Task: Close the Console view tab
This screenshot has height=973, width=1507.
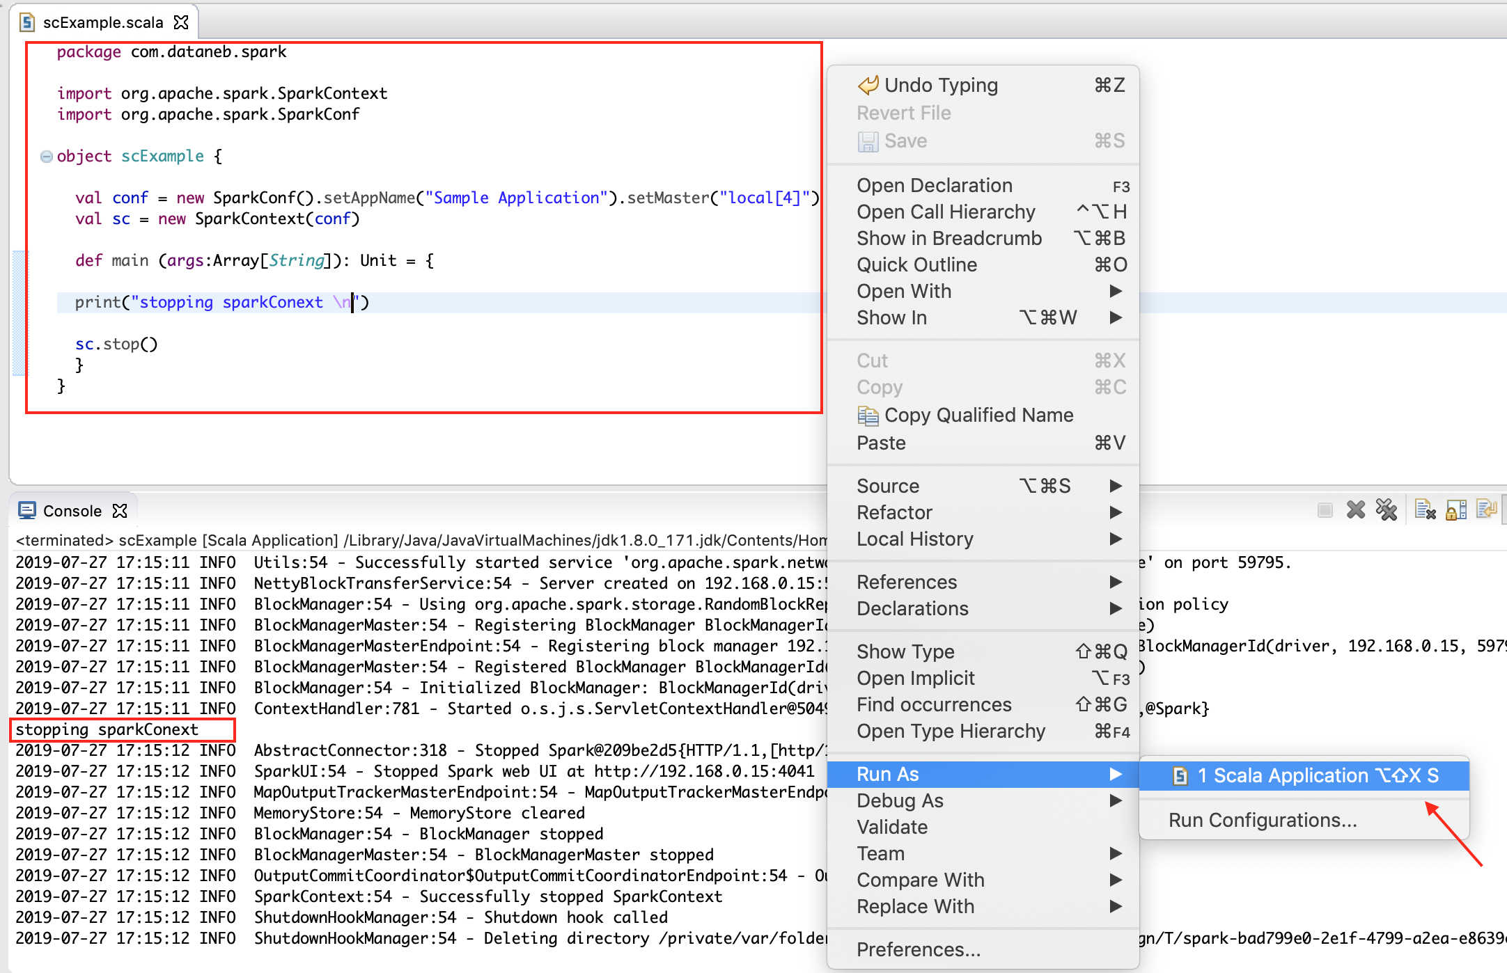Action: 120,511
